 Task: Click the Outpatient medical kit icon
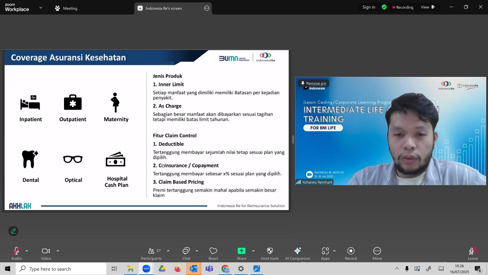pos(73,102)
